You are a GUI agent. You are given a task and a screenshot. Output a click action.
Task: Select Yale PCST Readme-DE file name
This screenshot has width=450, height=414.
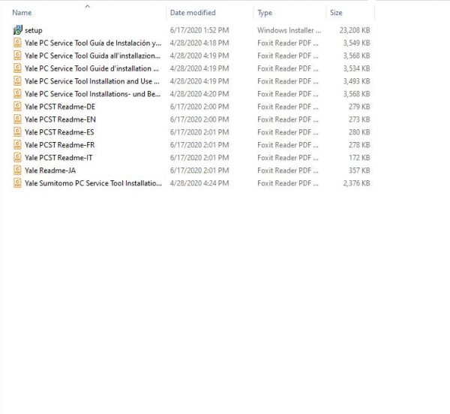pyautogui.click(x=60, y=107)
